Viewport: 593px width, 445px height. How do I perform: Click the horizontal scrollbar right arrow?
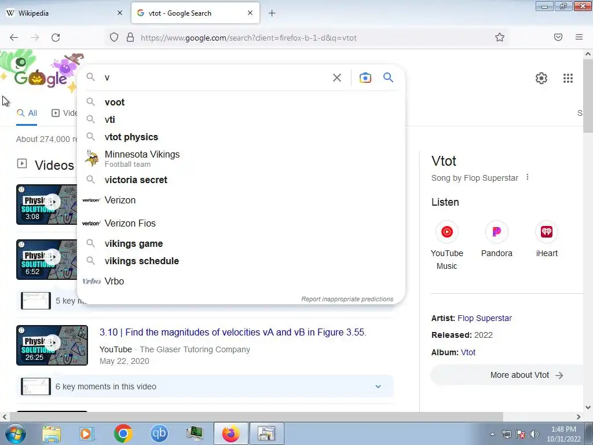(579, 417)
